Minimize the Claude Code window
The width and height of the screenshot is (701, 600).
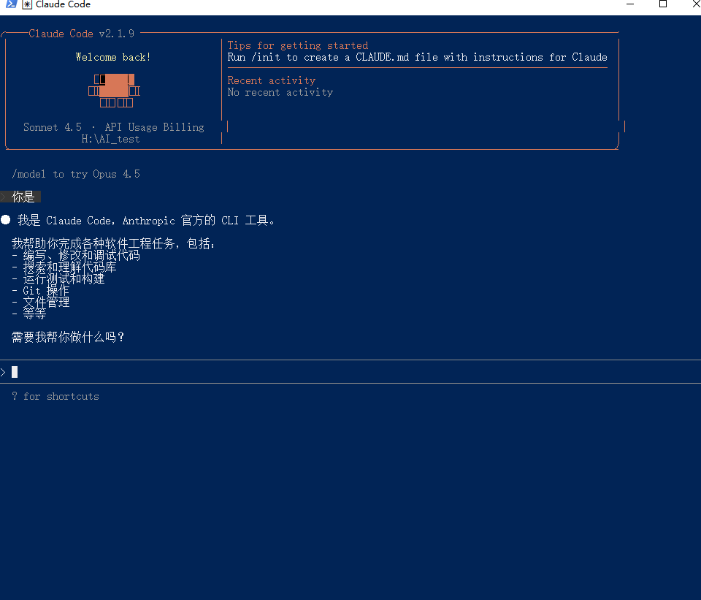coord(630,4)
